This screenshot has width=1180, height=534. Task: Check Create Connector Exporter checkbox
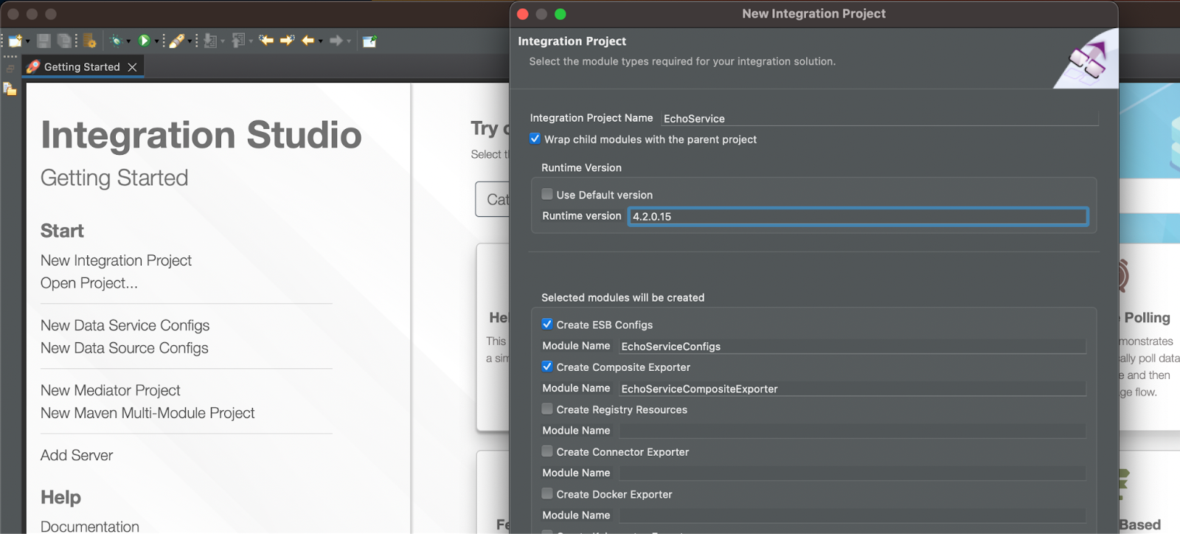547,451
